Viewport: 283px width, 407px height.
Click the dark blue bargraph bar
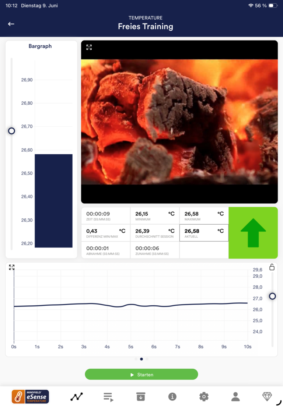53,201
